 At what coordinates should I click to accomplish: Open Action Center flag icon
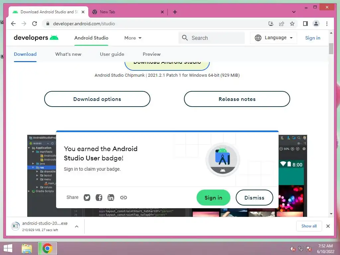tap(309, 249)
